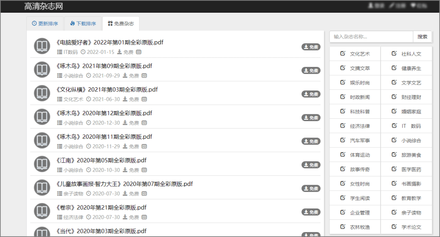Click the 免费 download badge for 《卷宗》 2020年第21期
This screenshot has height=237, width=440.
tap(311, 212)
